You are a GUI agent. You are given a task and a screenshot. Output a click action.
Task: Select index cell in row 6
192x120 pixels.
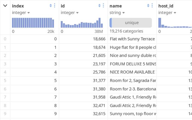(34, 89)
